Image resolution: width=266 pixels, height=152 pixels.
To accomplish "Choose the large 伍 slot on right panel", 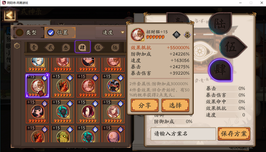I will pyautogui.click(x=233, y=47).
